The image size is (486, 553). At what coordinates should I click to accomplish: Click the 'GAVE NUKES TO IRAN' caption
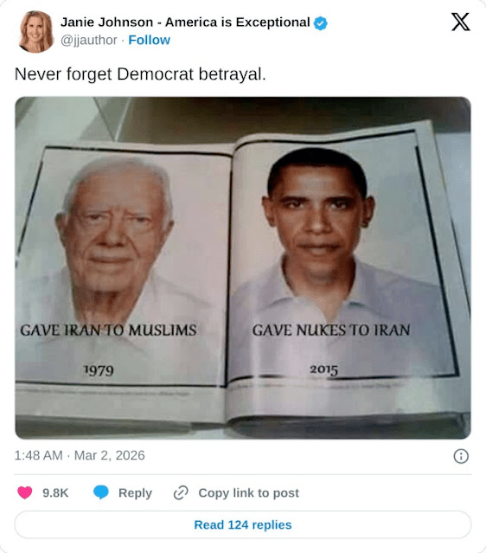click(331, 331)
